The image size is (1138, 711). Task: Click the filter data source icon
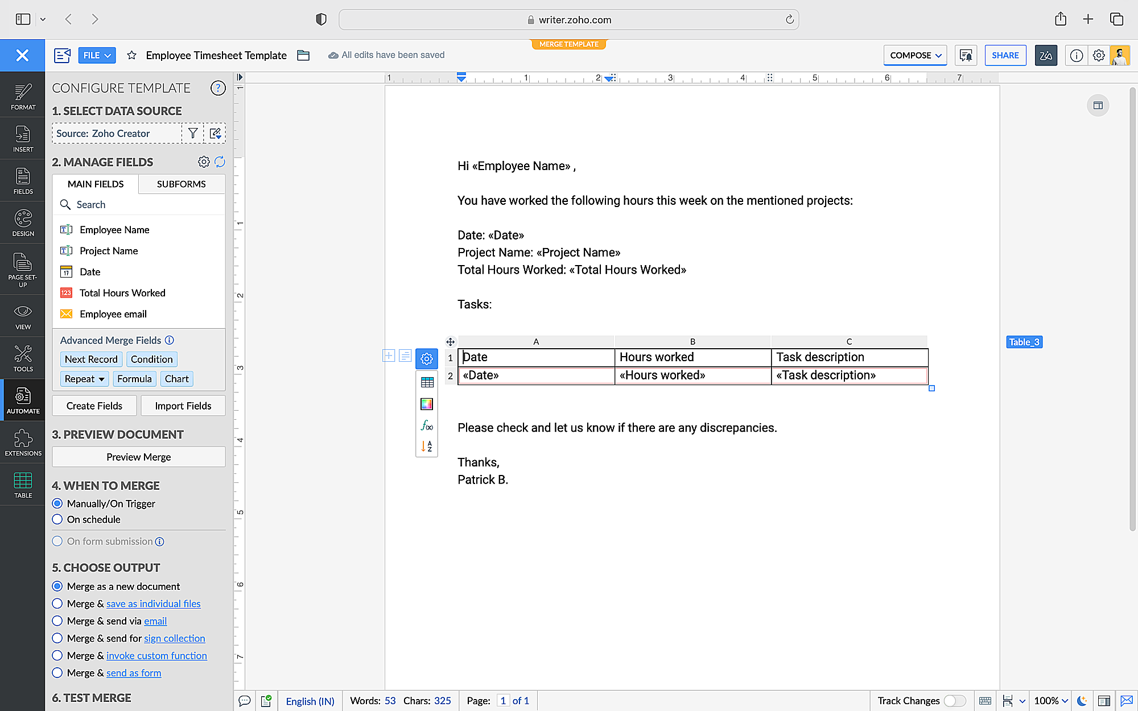click(x=193, y=133)
